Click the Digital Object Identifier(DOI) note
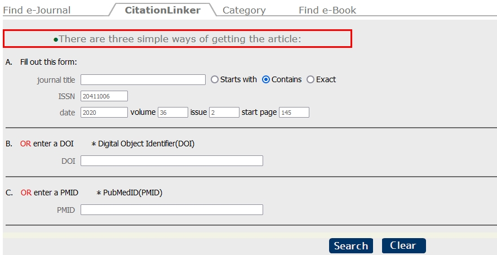497x255 pixels. [143, 144]
